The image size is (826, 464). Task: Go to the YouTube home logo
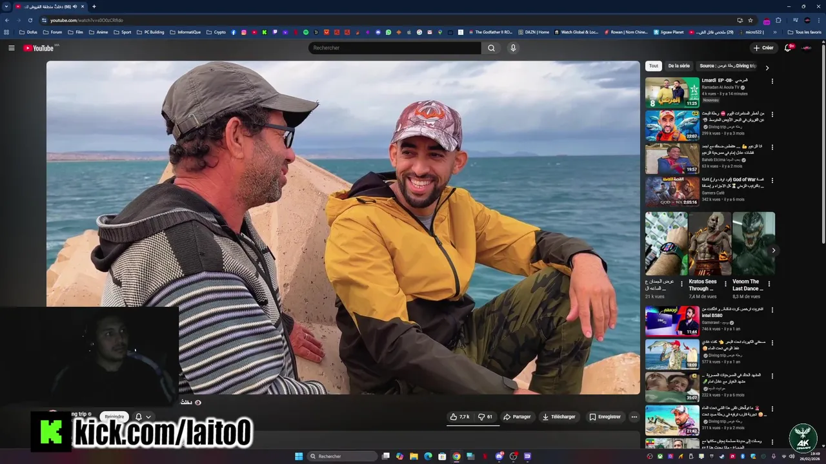[39, 48]
